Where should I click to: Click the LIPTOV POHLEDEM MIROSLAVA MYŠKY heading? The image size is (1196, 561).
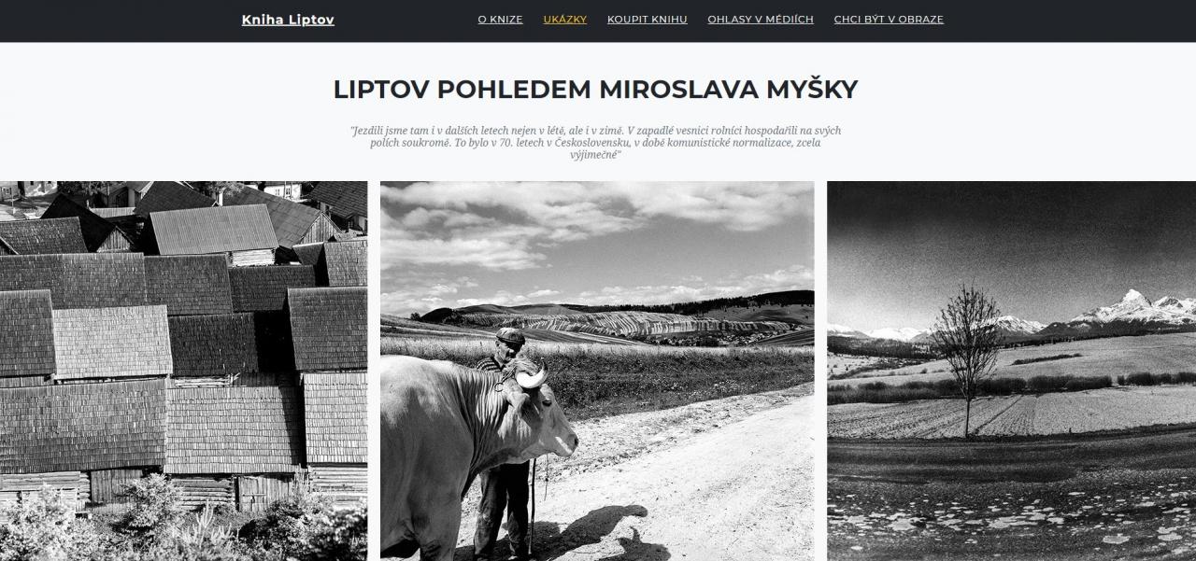pos(595,89)
